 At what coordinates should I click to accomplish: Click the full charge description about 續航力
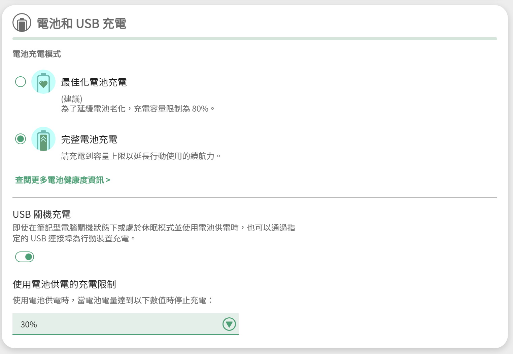tap(141, 156)
